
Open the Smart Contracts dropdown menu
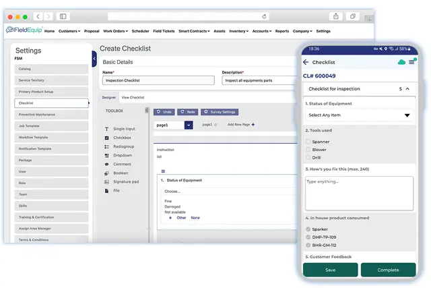(x=194, y=31)
